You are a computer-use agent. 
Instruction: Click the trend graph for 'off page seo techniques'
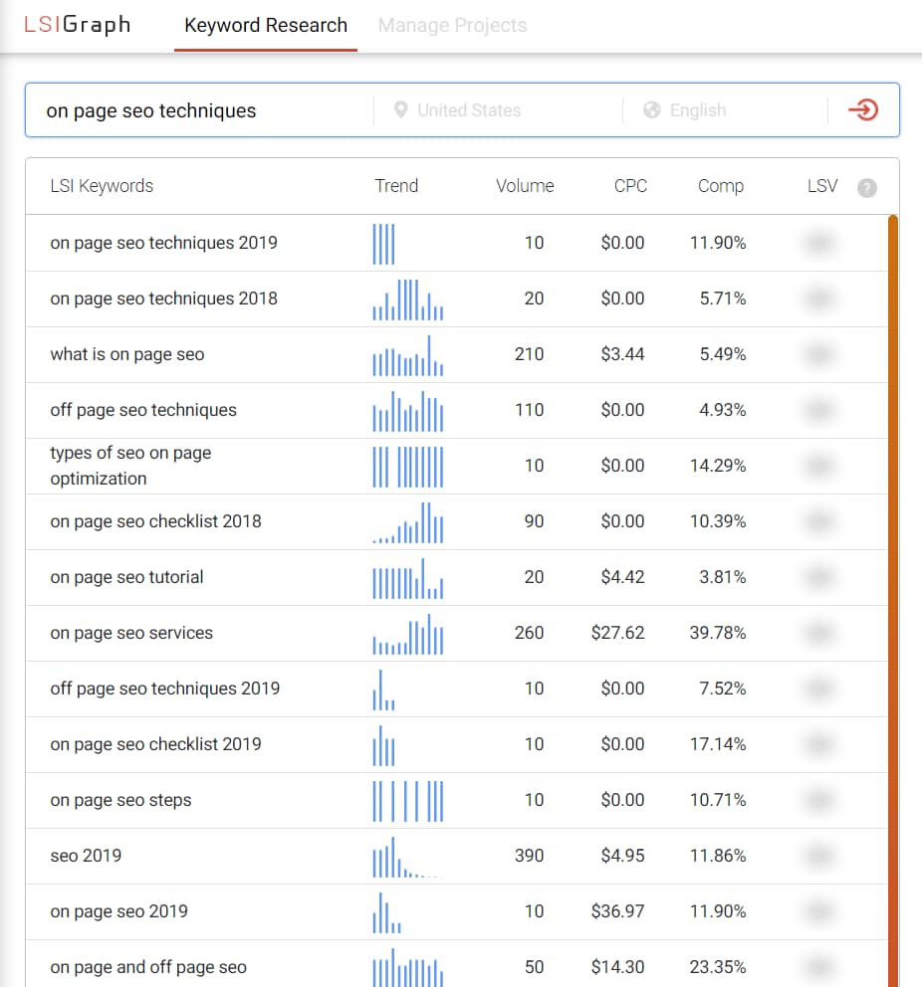click(407, 410)
